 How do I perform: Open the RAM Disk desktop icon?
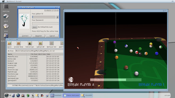pyautogui.click(x=6, y=7)
